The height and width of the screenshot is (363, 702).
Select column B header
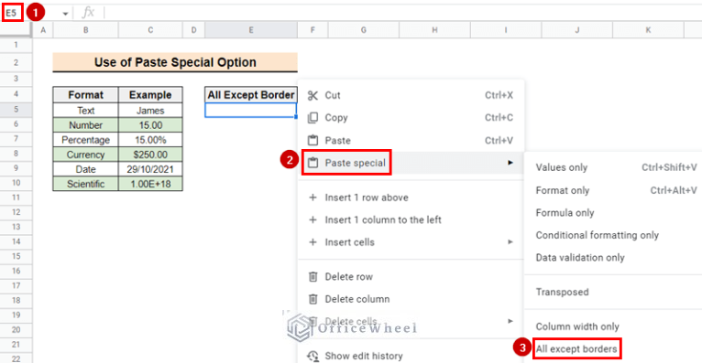click(85, 30)
